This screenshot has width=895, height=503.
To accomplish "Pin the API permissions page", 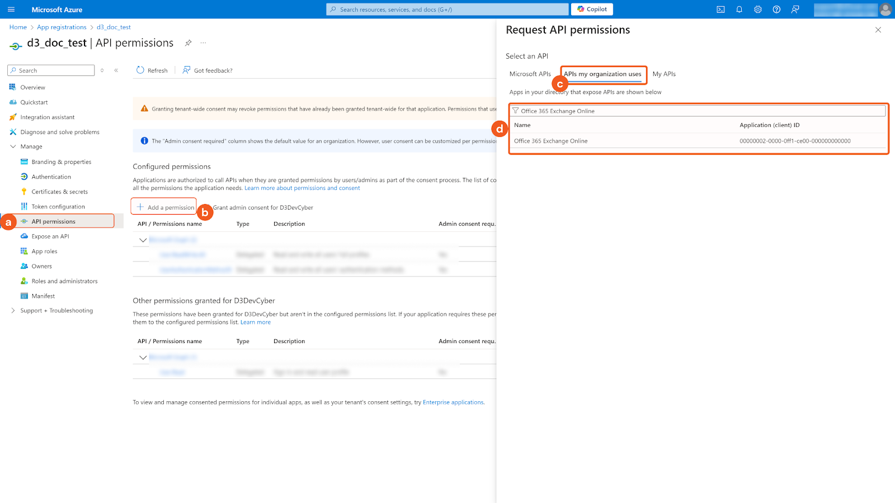I will tap(188, 42).
